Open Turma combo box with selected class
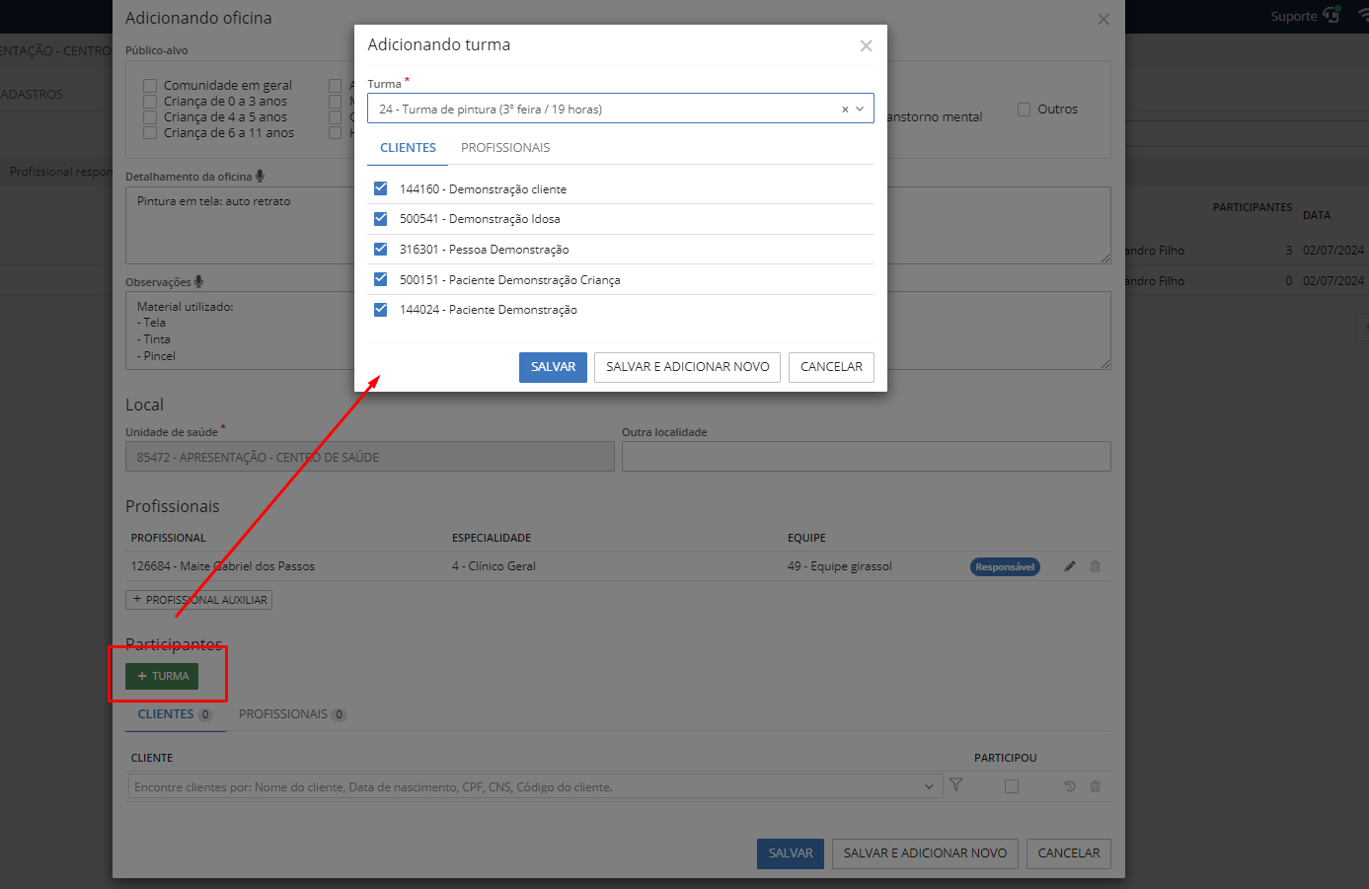Image resolution: width=1369 pixels, height=889 pixels. (620, 109)
